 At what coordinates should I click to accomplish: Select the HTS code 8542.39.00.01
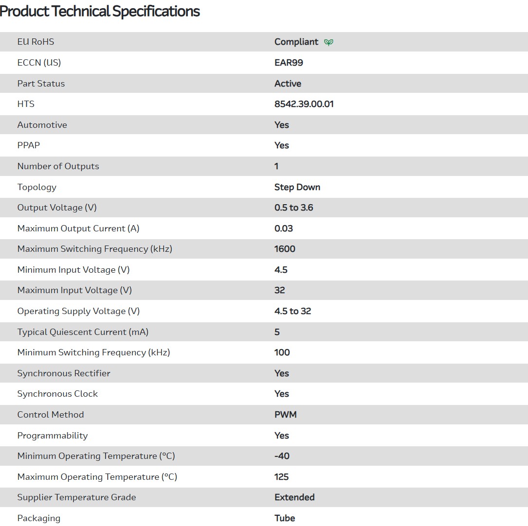click(304, 104)
